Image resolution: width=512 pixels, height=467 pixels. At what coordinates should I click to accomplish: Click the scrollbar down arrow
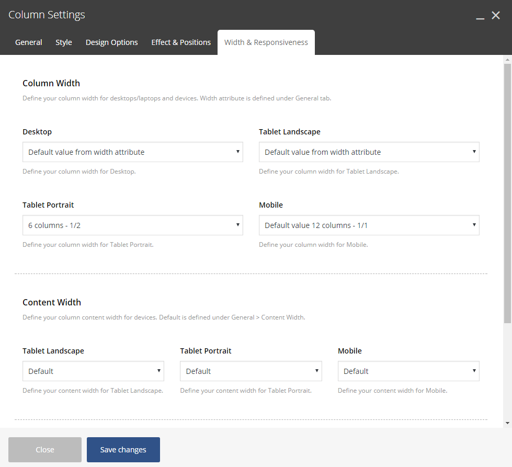click(x=507, y=423)
